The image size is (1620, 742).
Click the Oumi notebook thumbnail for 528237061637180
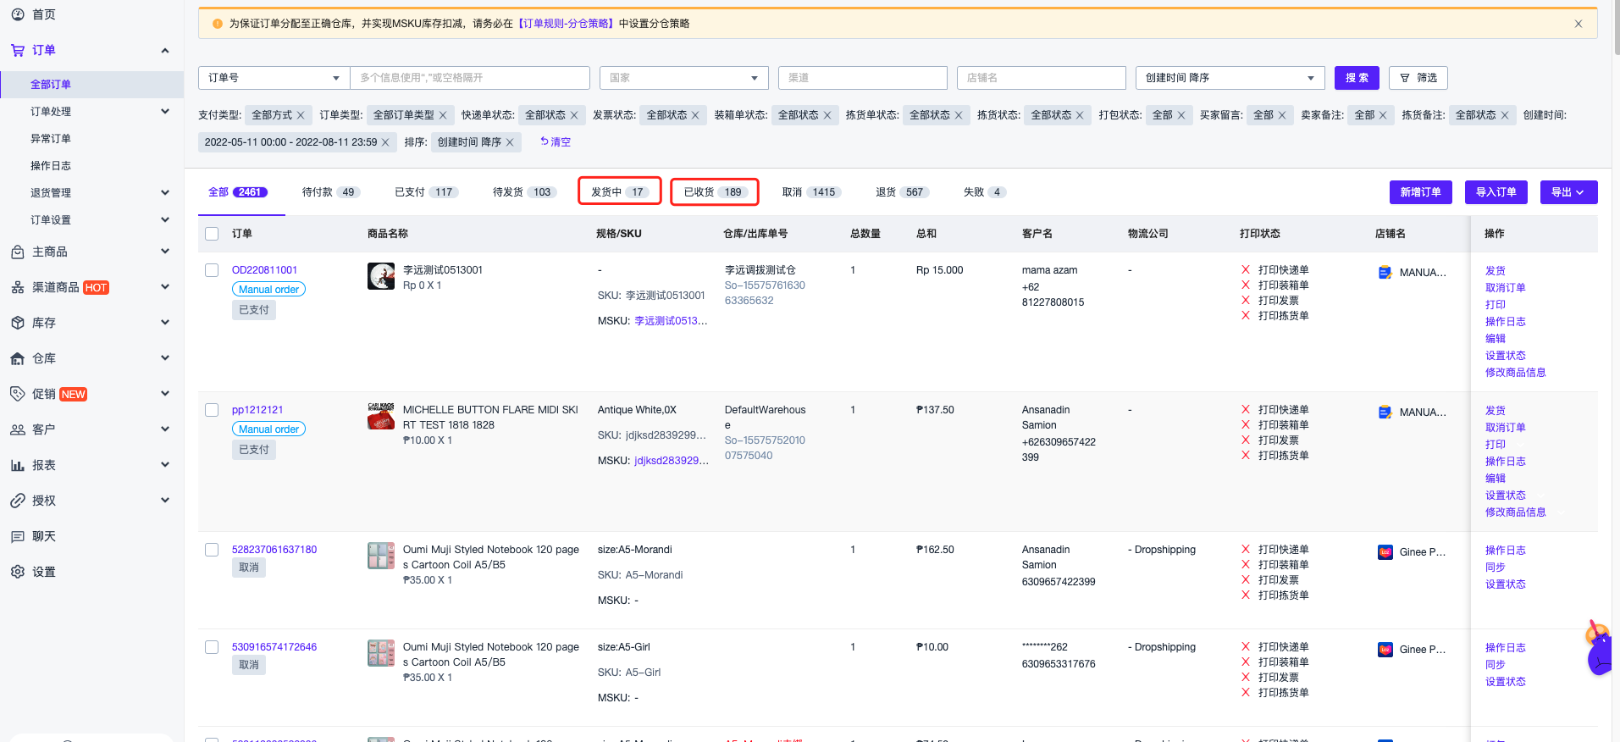pos(381,556)
